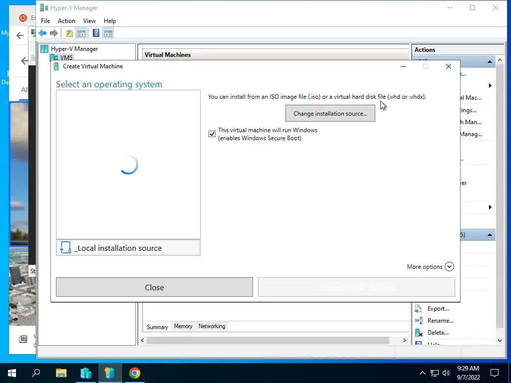Viewport: 511px width, 383px height.
Task: Switch to the Summary tab
Action: (x=157, y=327)
